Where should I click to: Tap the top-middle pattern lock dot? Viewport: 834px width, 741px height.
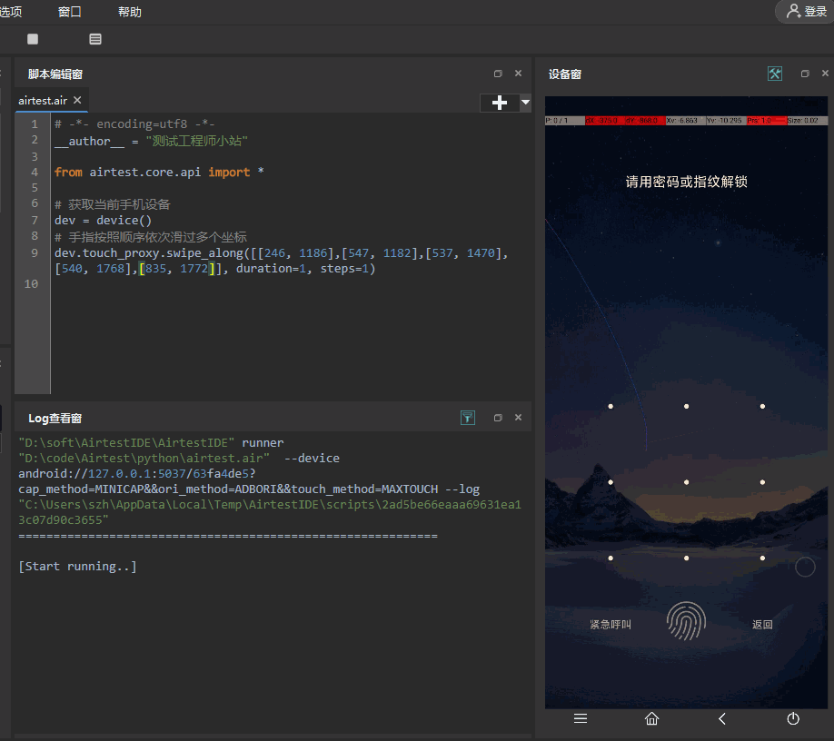pyautogui.click(x=686, y=407)
